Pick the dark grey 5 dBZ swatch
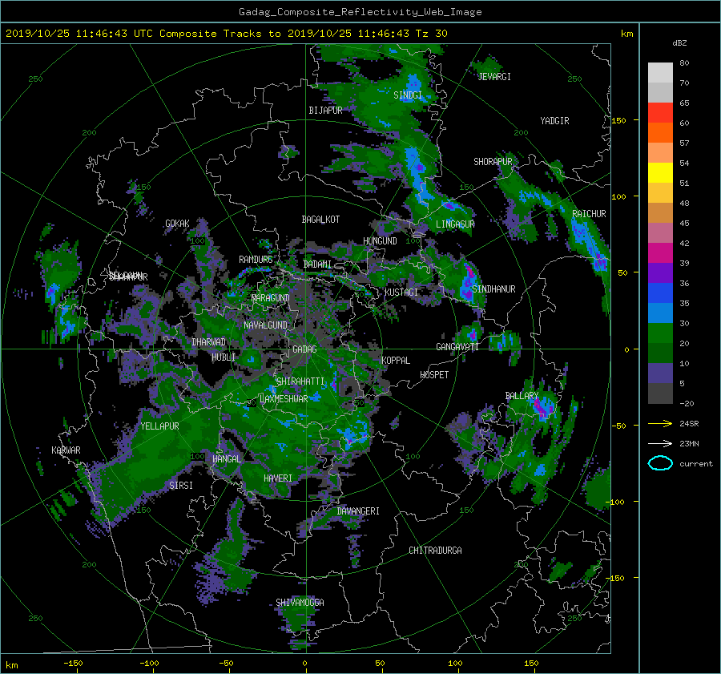The height and width of the screenshot is (674, 721). [660, 393]
